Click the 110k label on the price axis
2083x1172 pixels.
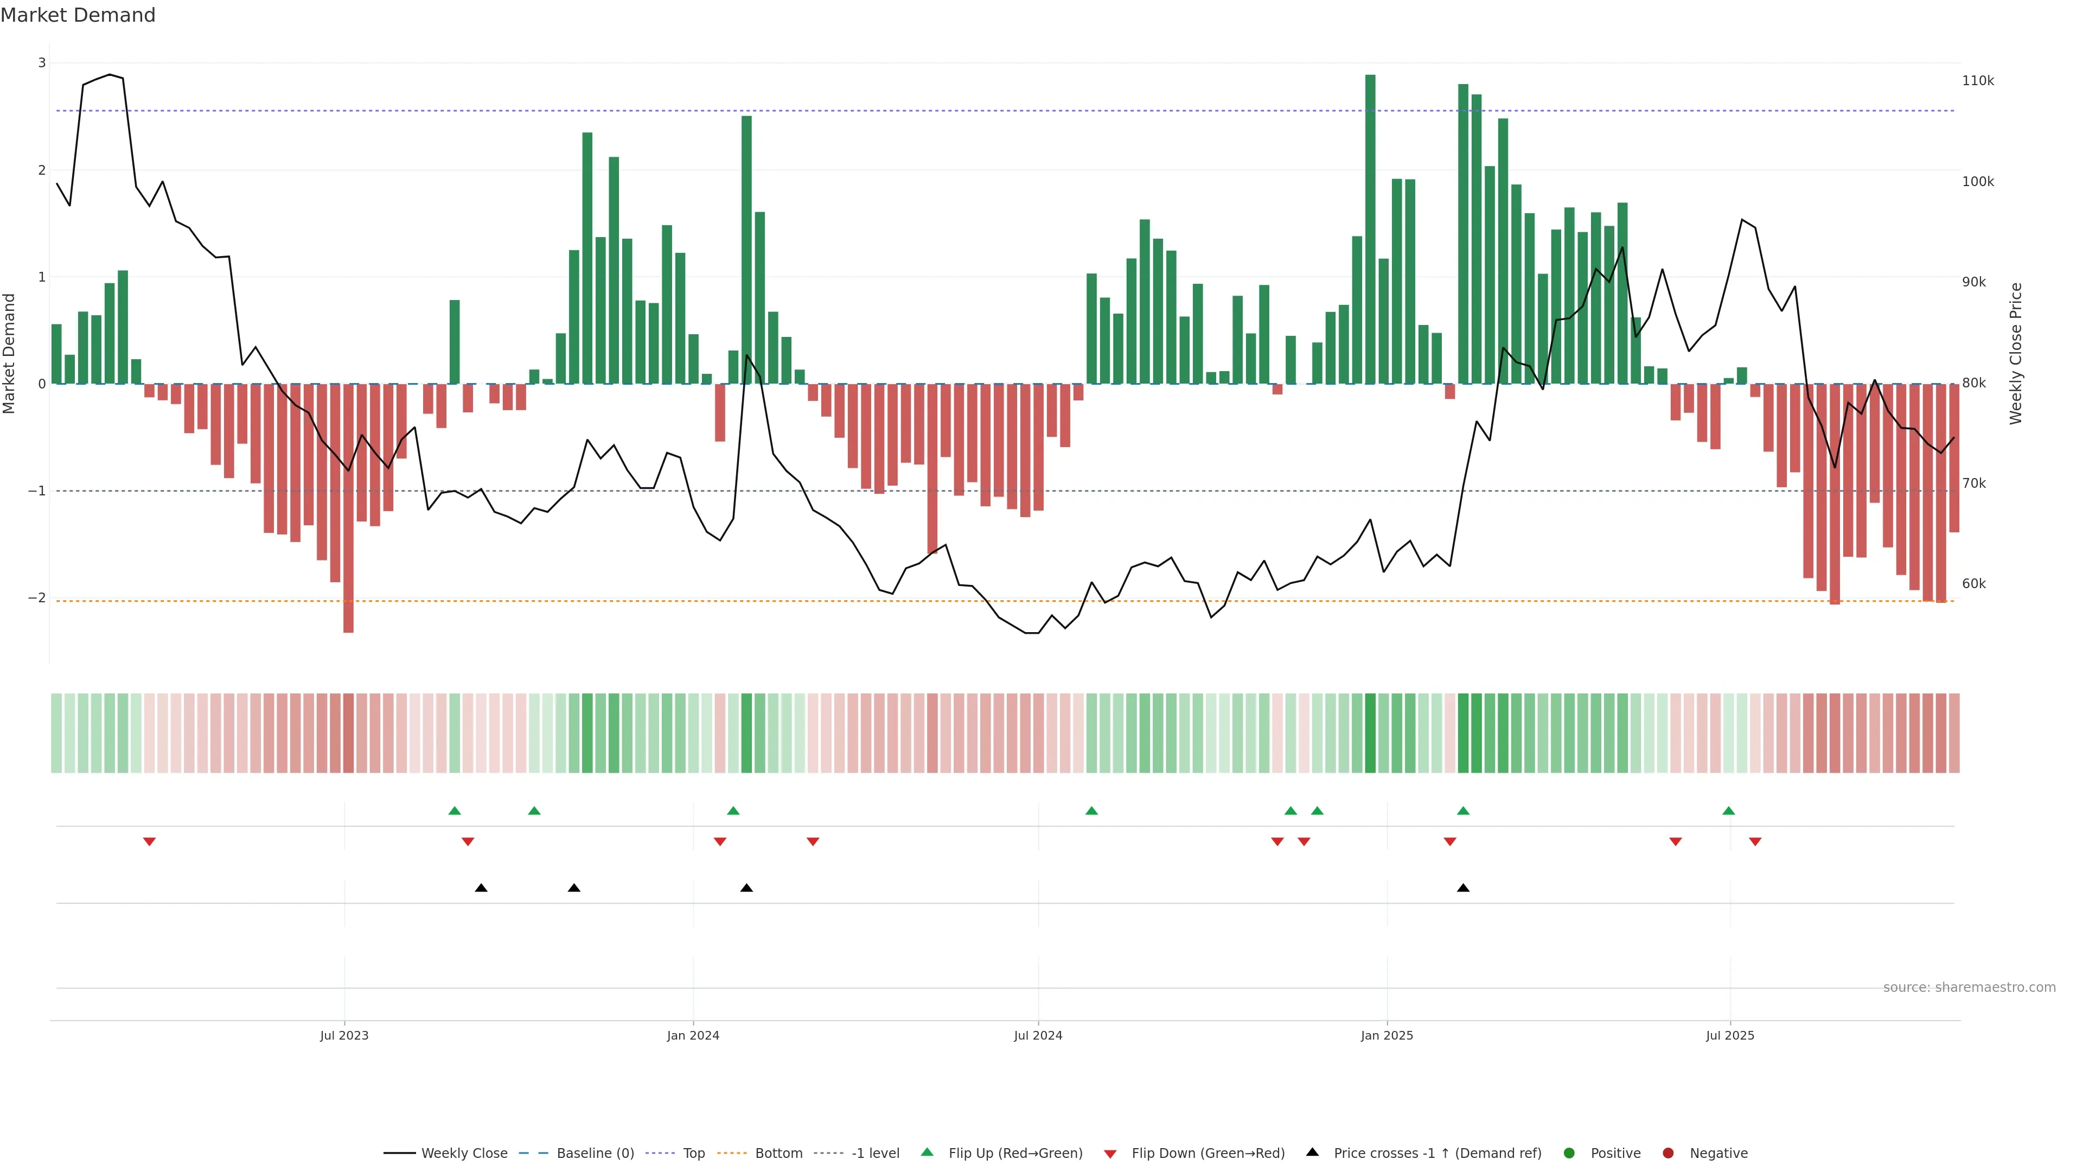[1978, 81]
